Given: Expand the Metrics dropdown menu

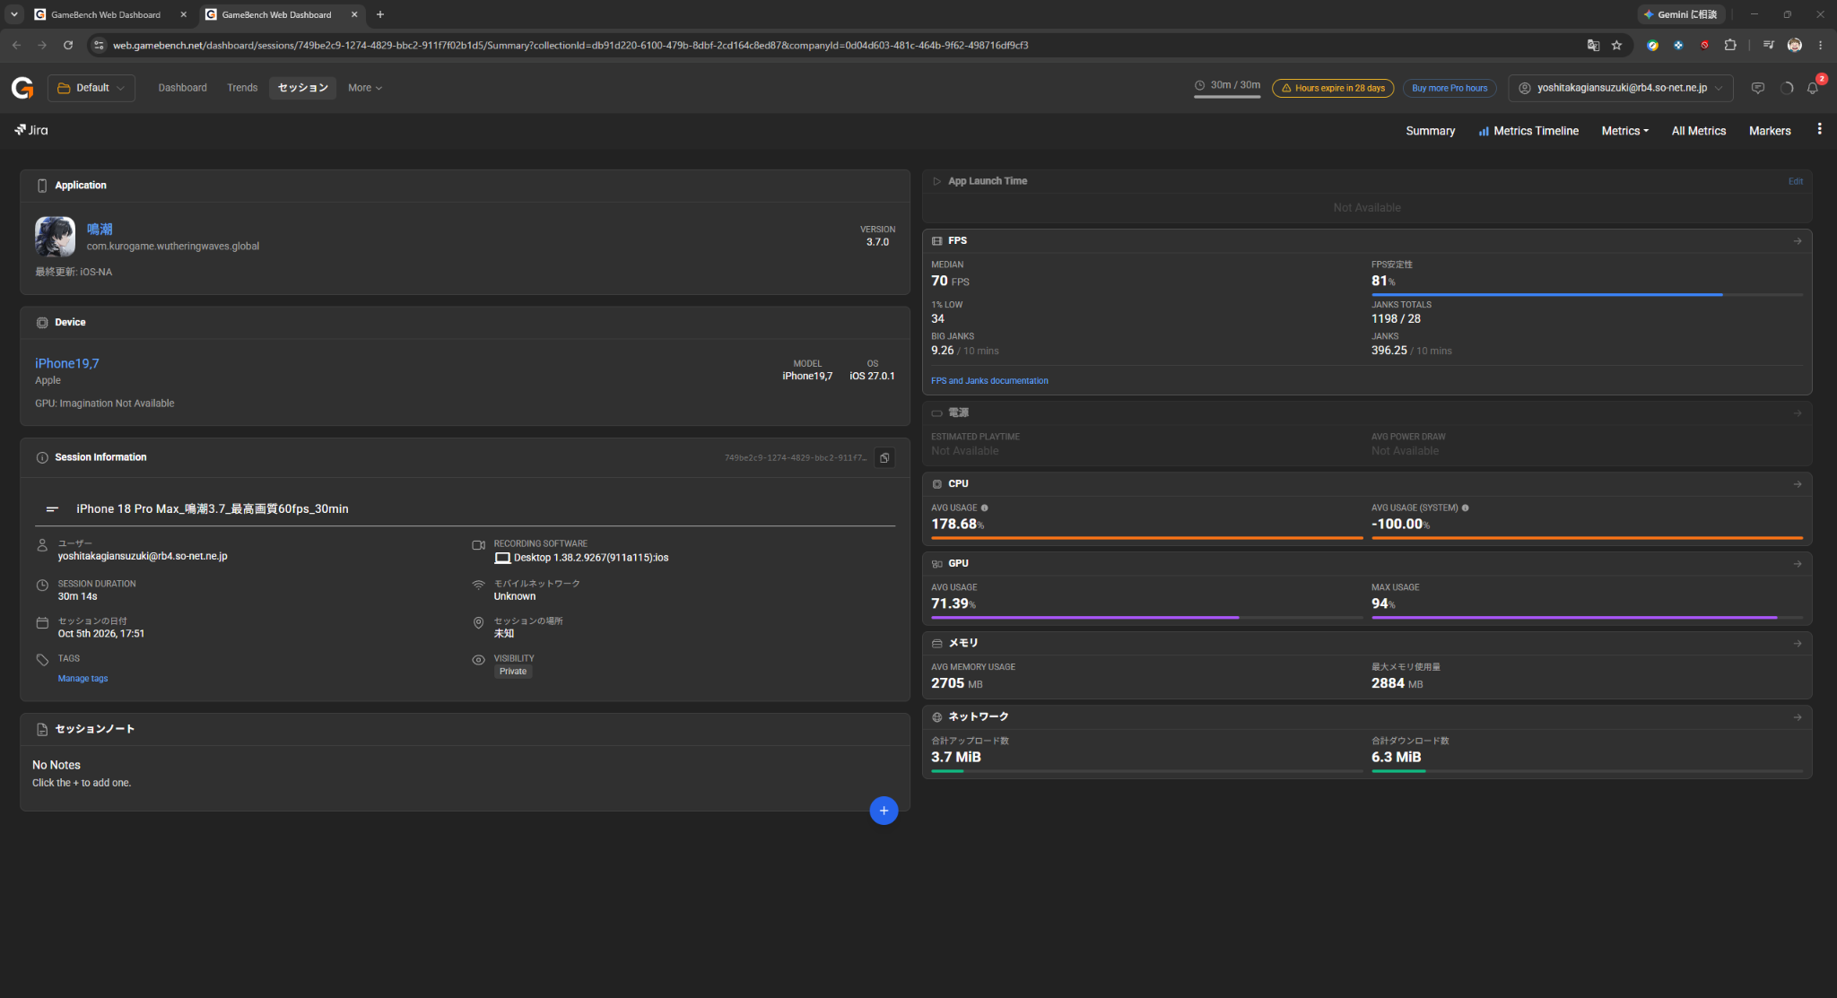Looking at the screenshot, I should tap(1625, 131).
